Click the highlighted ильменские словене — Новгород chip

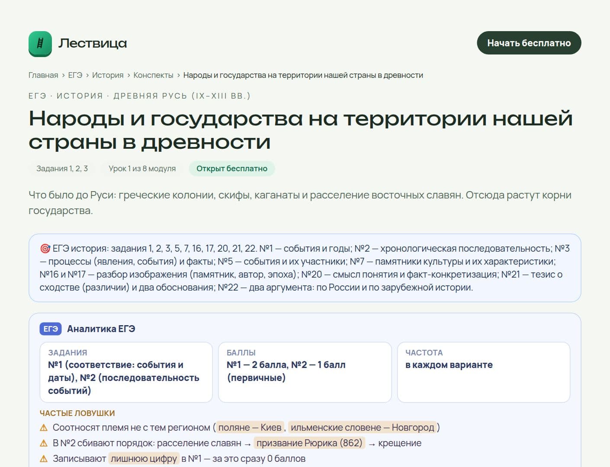[363, 428]
